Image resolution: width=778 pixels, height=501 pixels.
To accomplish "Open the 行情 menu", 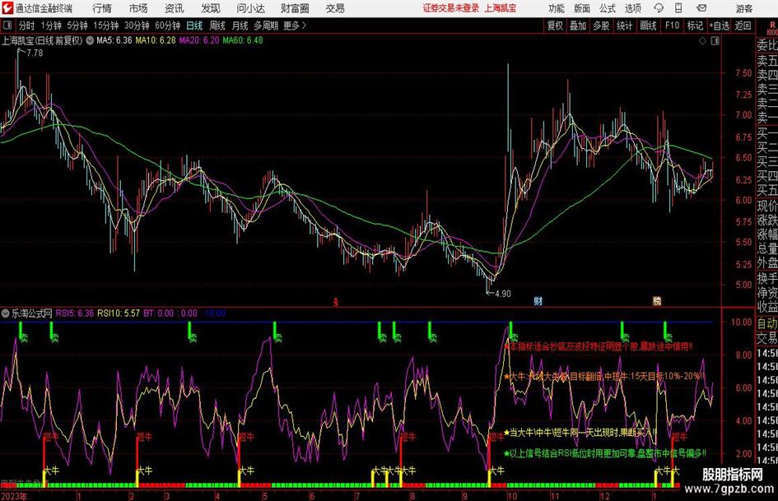I will coord(102,8).
